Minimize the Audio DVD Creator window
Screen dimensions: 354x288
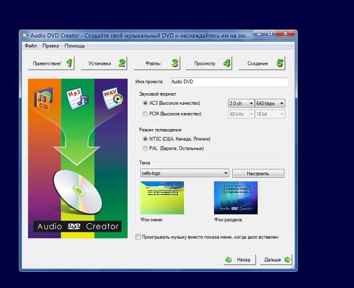259,34
